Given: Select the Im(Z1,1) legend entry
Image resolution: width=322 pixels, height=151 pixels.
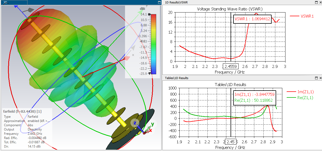Looking at the screenshot, I should [x=300, y=92].
